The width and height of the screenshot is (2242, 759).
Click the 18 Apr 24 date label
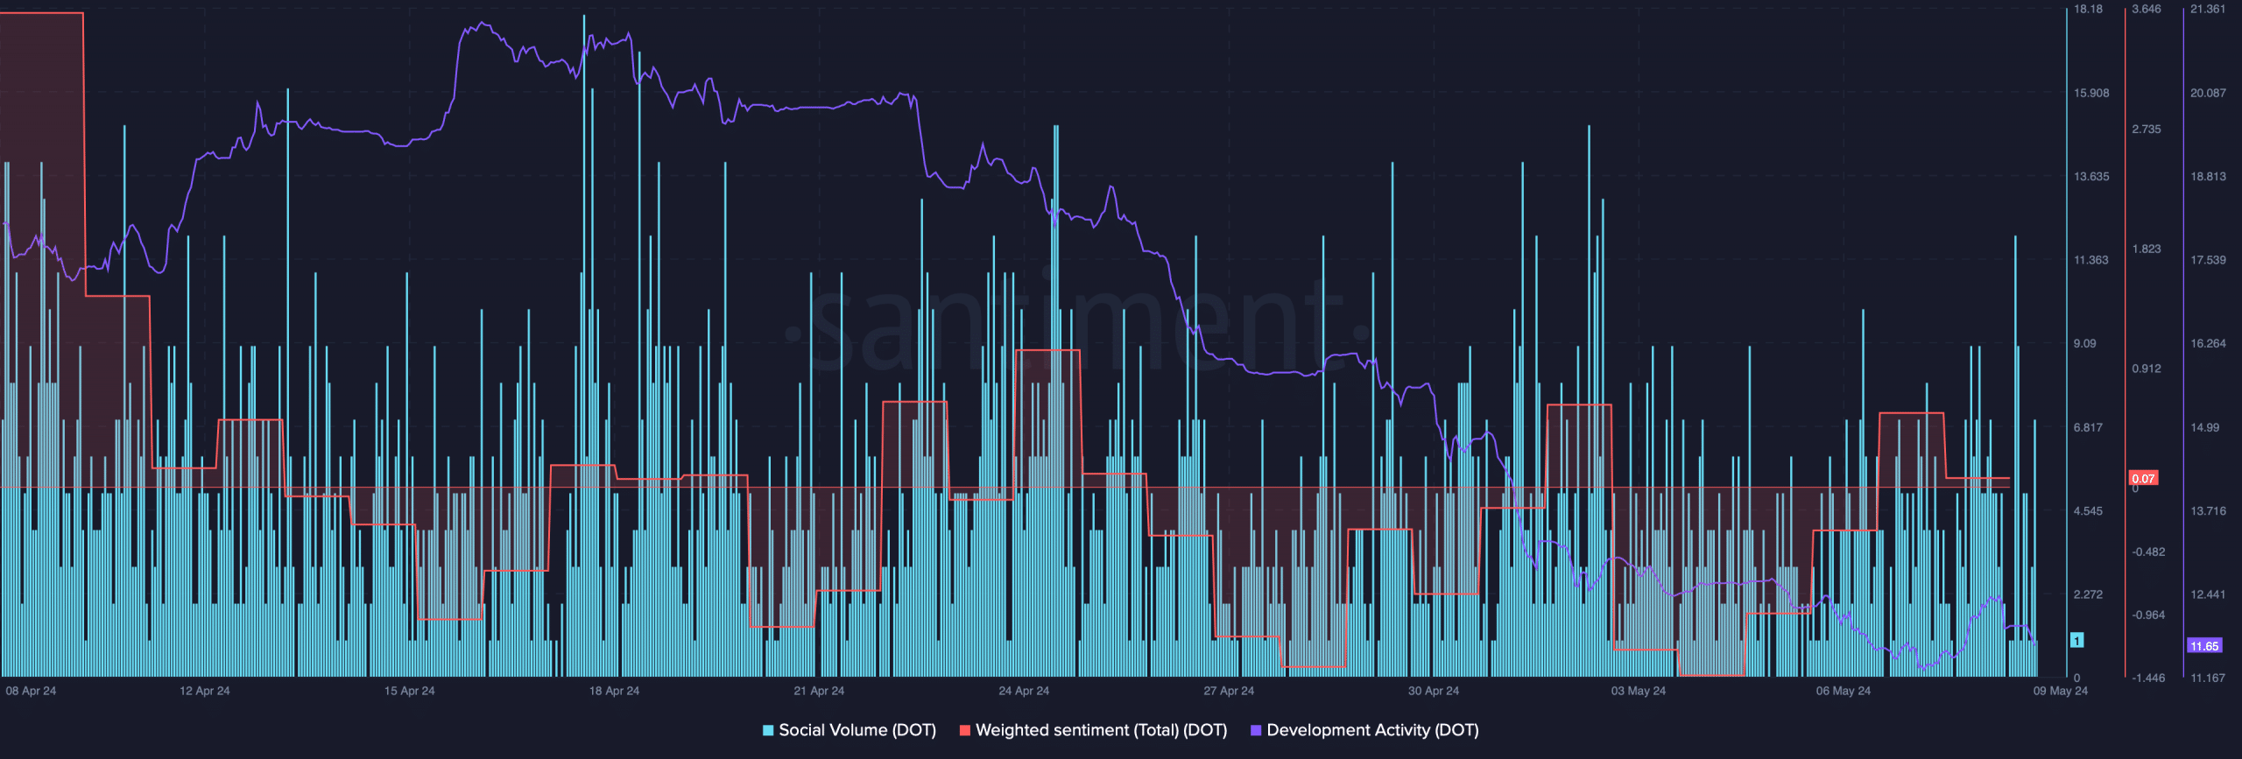pos(614,691)
